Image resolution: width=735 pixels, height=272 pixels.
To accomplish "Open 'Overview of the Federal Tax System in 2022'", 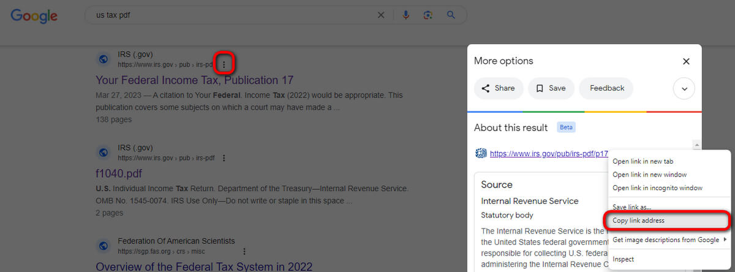I will (204, 266).
